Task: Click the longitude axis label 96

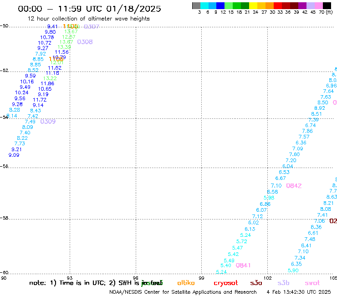Action: tap(136, 278)
